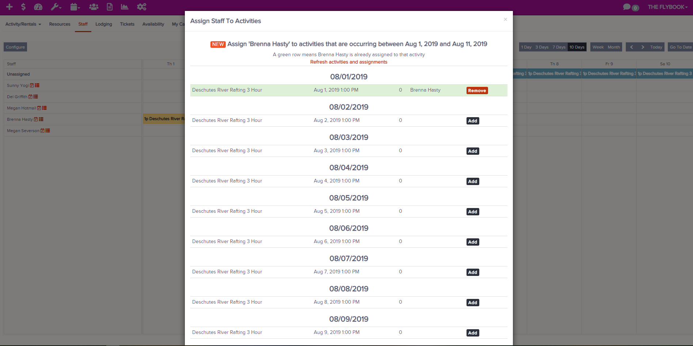Open the gears settings icon
Screen dimensions: 693x346
coord(141,7)
